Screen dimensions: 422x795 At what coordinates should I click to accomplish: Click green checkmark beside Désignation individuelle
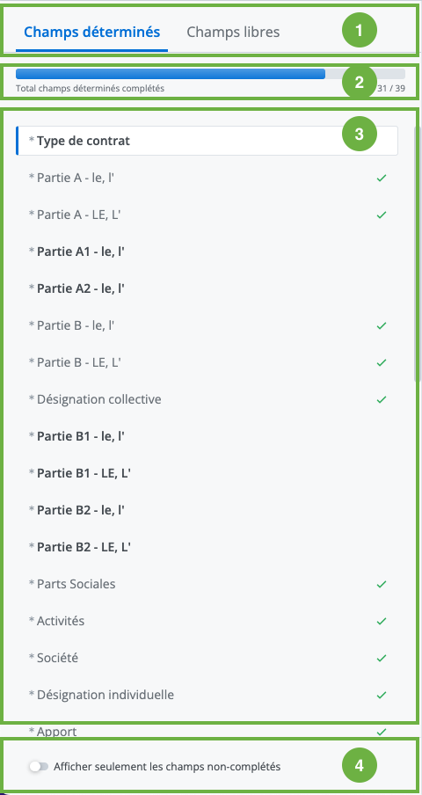click(x=382, y=695)
